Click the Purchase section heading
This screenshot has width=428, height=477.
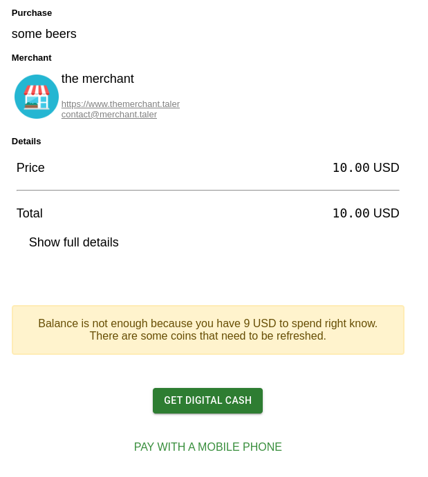click(x=32, y=13)
